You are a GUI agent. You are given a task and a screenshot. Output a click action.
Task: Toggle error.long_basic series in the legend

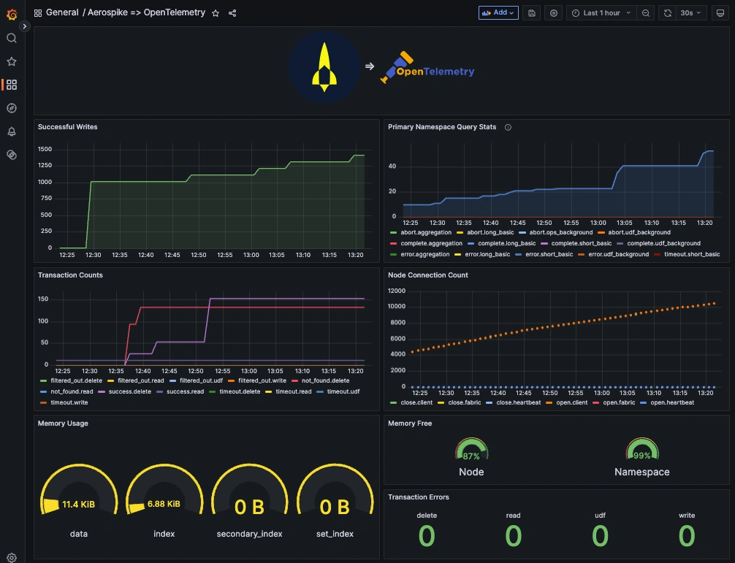point(487,254)
